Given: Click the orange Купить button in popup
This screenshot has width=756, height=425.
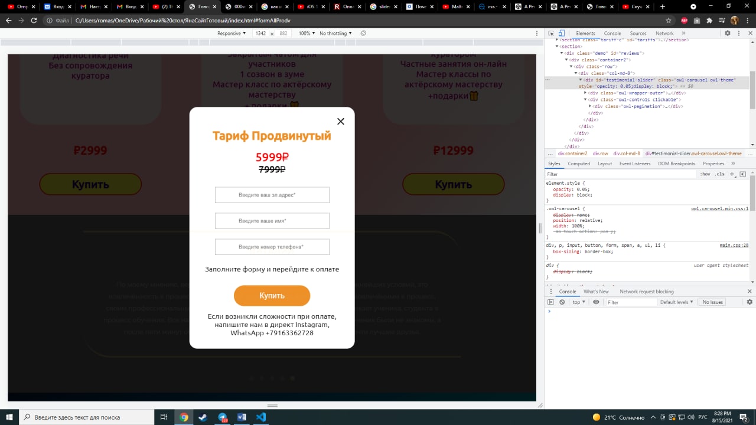Looking at the screenshot, I should 272,296.
